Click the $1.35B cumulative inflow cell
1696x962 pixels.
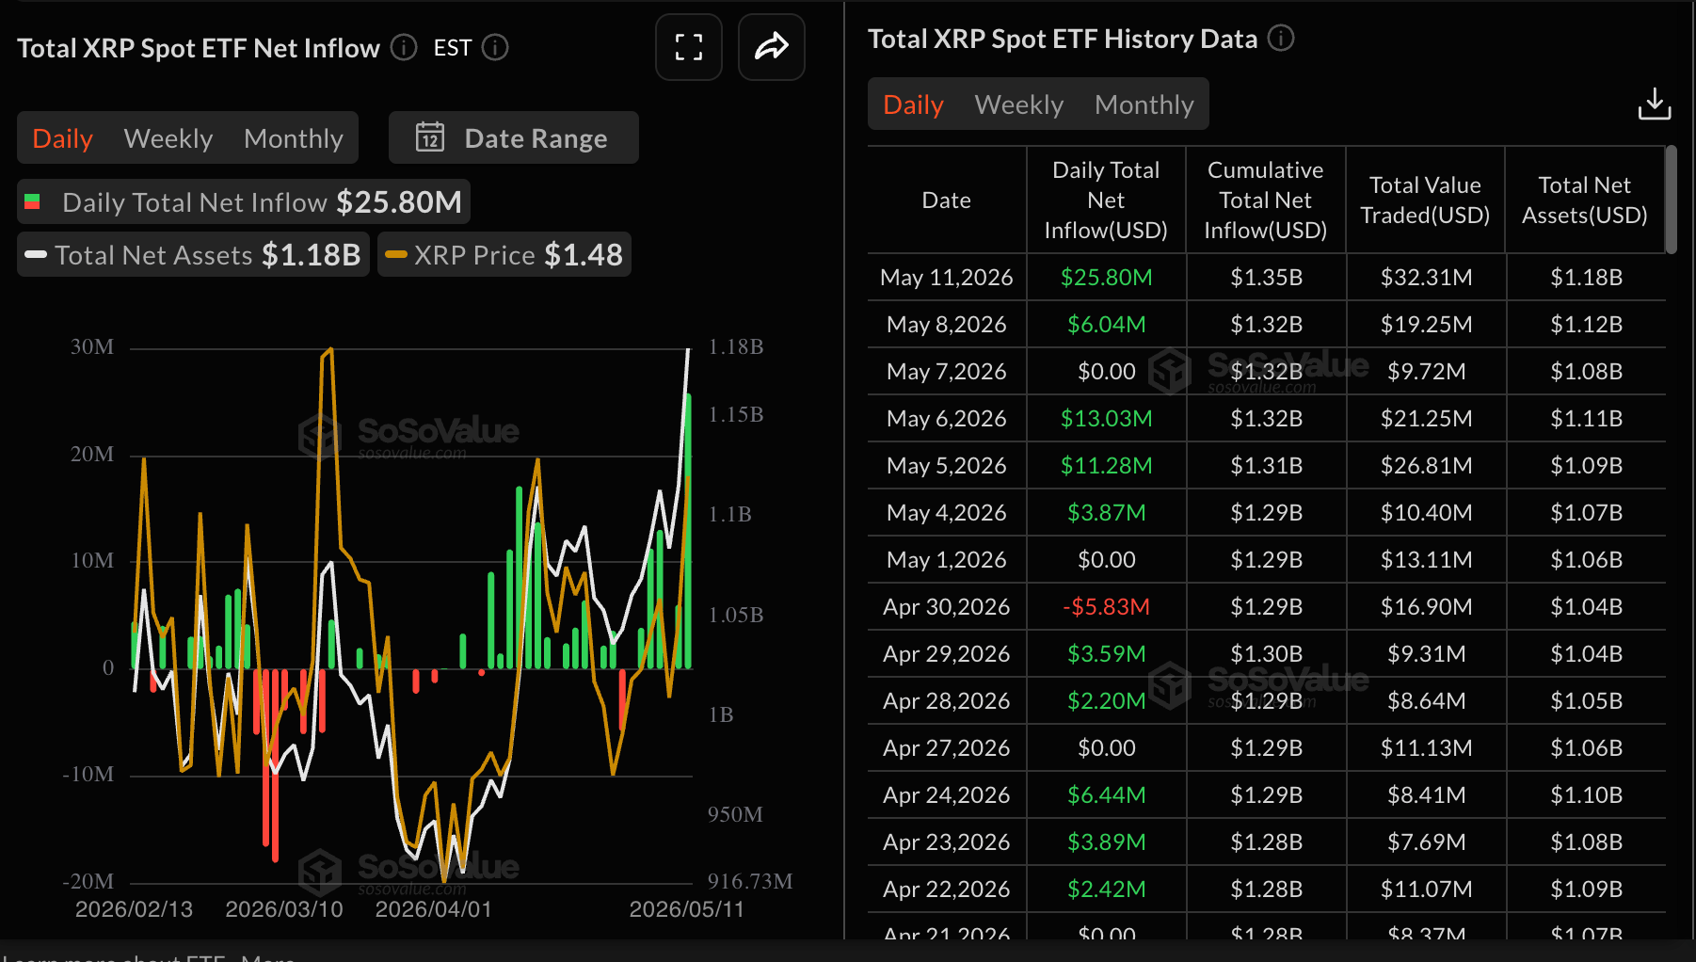[x=1267, y=277]
